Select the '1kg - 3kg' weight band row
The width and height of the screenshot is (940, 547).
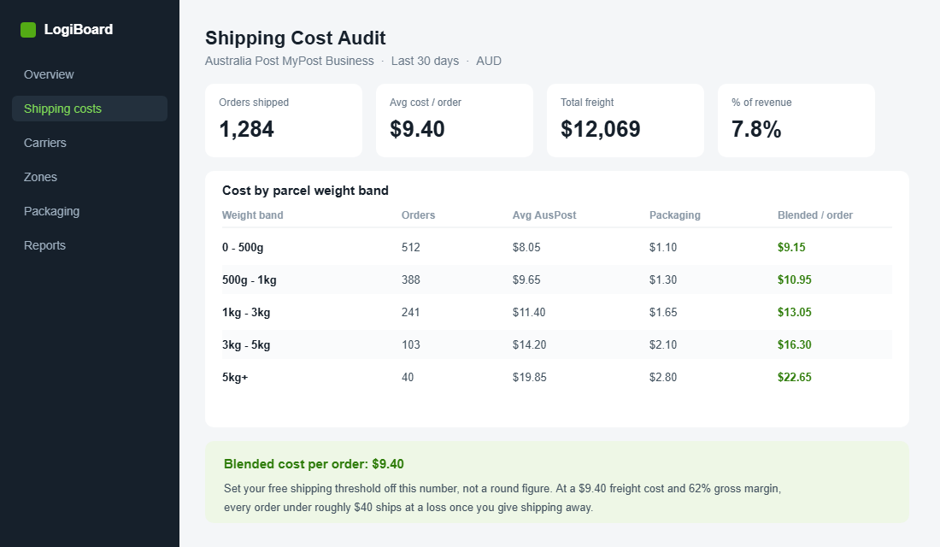click(x=557, y=312)
